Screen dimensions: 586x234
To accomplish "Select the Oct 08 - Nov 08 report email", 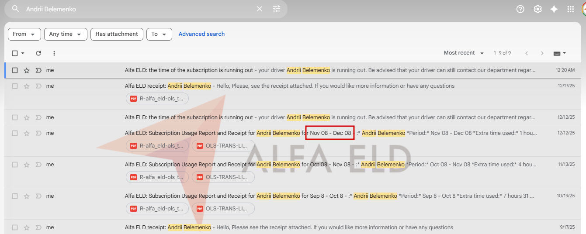I will point(15,165).
